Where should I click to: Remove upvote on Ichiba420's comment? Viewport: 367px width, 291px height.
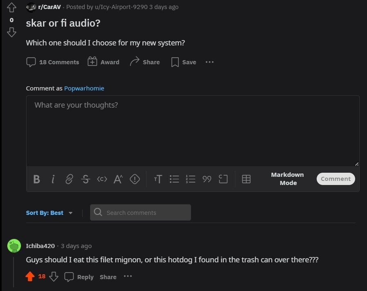30,277
